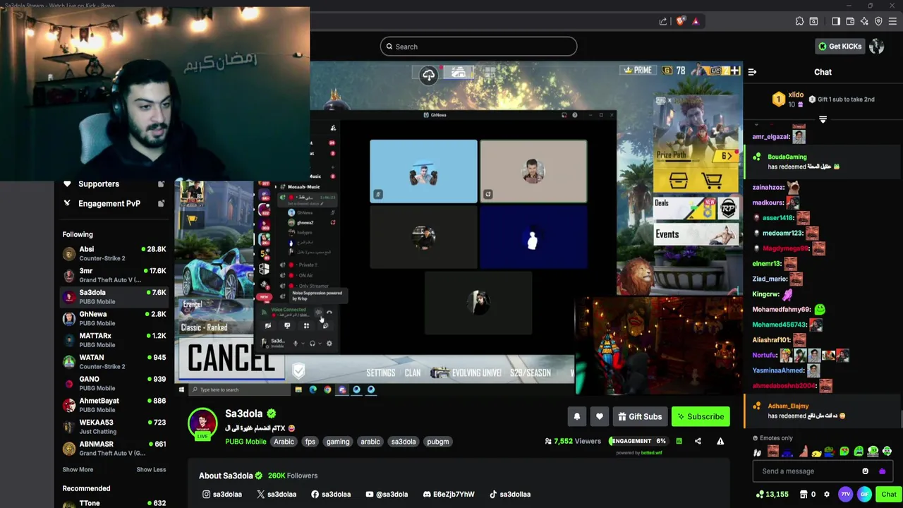
Task: Follow the channel with the heart button
Action: (599, 416)
